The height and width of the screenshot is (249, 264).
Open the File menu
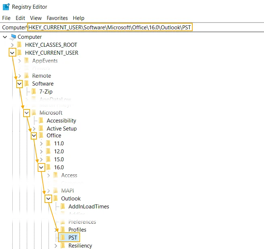pos(6,18)
